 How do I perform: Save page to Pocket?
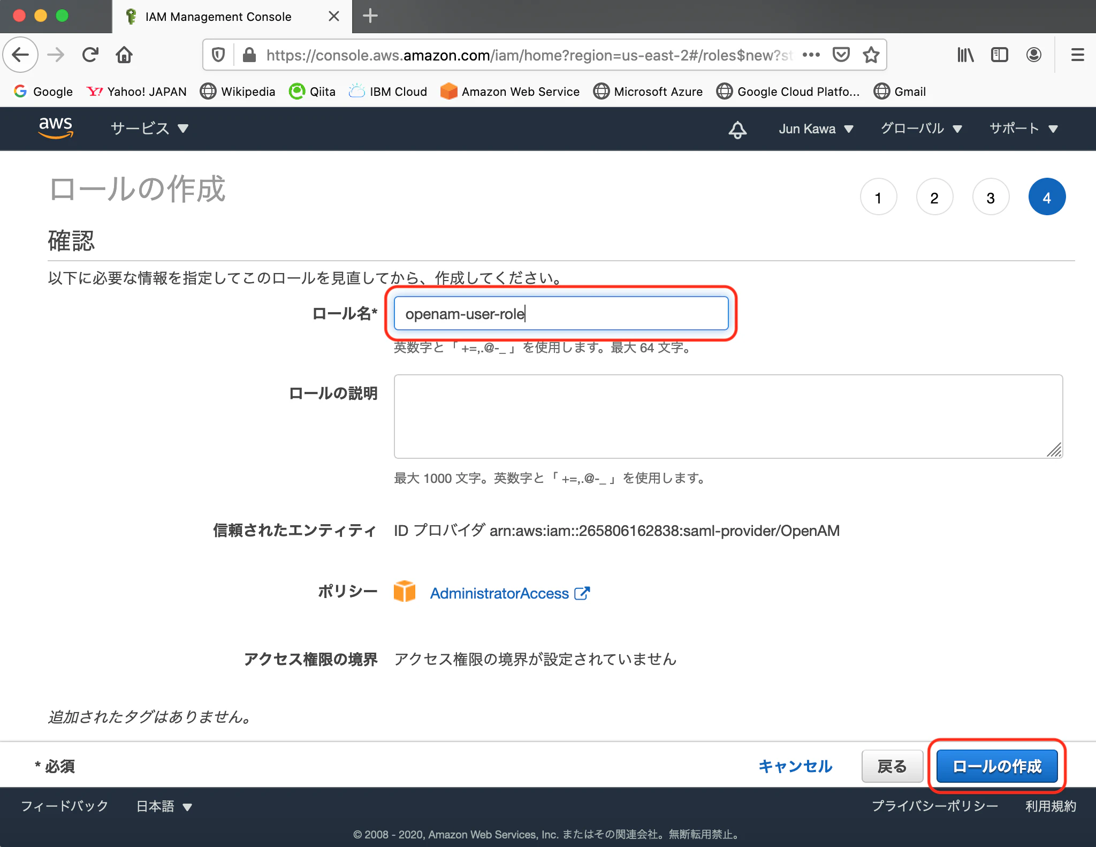(x=841, y=55)
